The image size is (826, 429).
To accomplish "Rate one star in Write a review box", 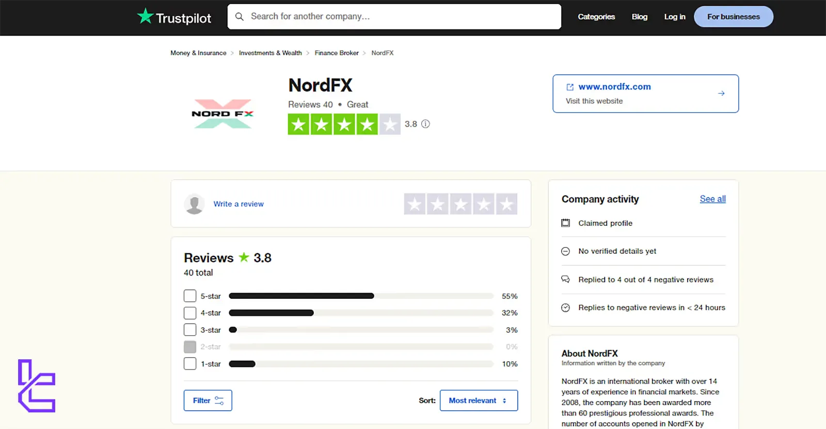I will coord(415,204).
